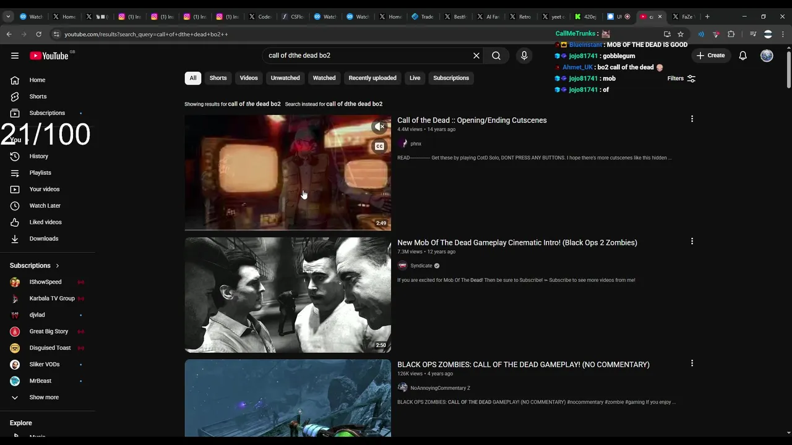Open the Create menu
The height and width of the screenshot is (445, 792).
pos(710,56)
